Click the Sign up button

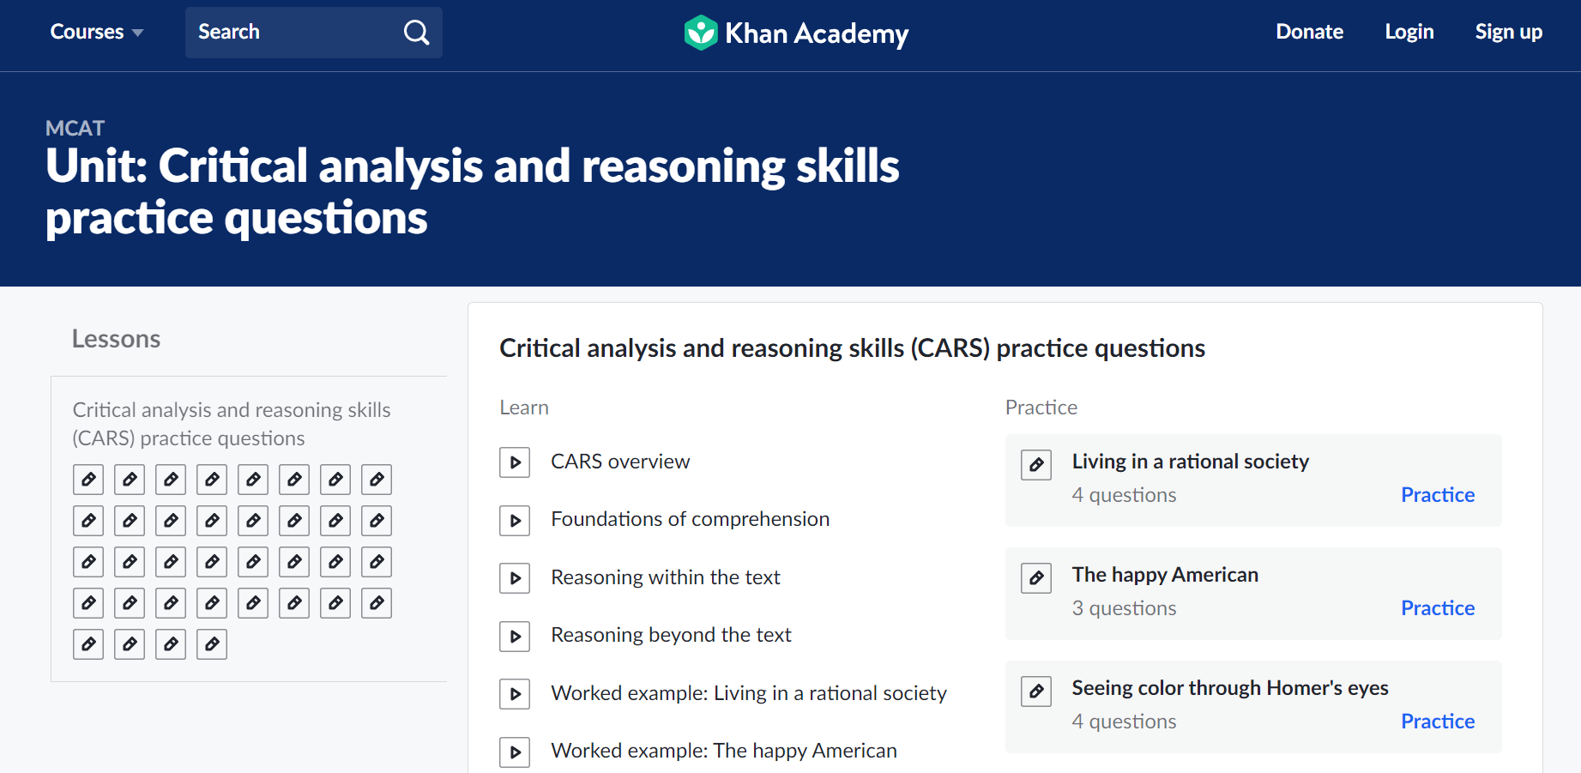pyautogui.click(x=1508, y=32)
